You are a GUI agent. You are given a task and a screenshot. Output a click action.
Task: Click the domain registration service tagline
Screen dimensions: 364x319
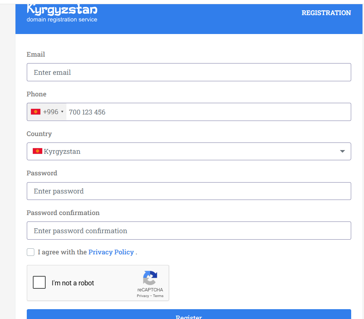coord(62,20)
